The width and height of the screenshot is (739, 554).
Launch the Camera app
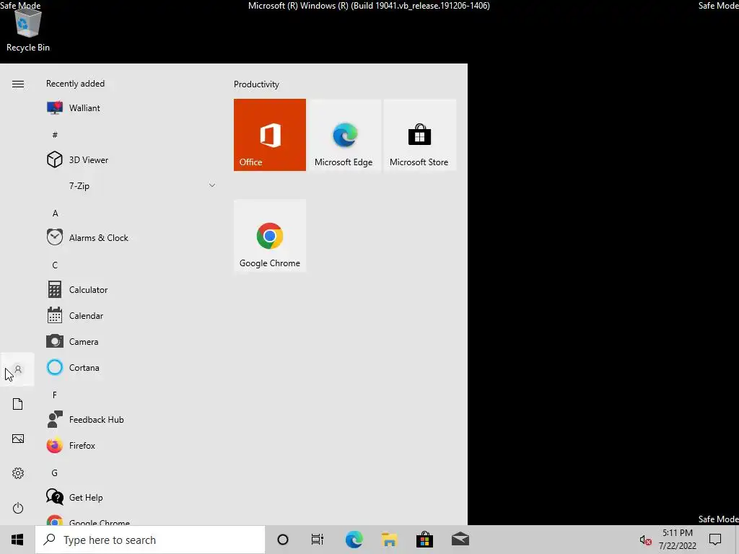(x=131, y=341)
